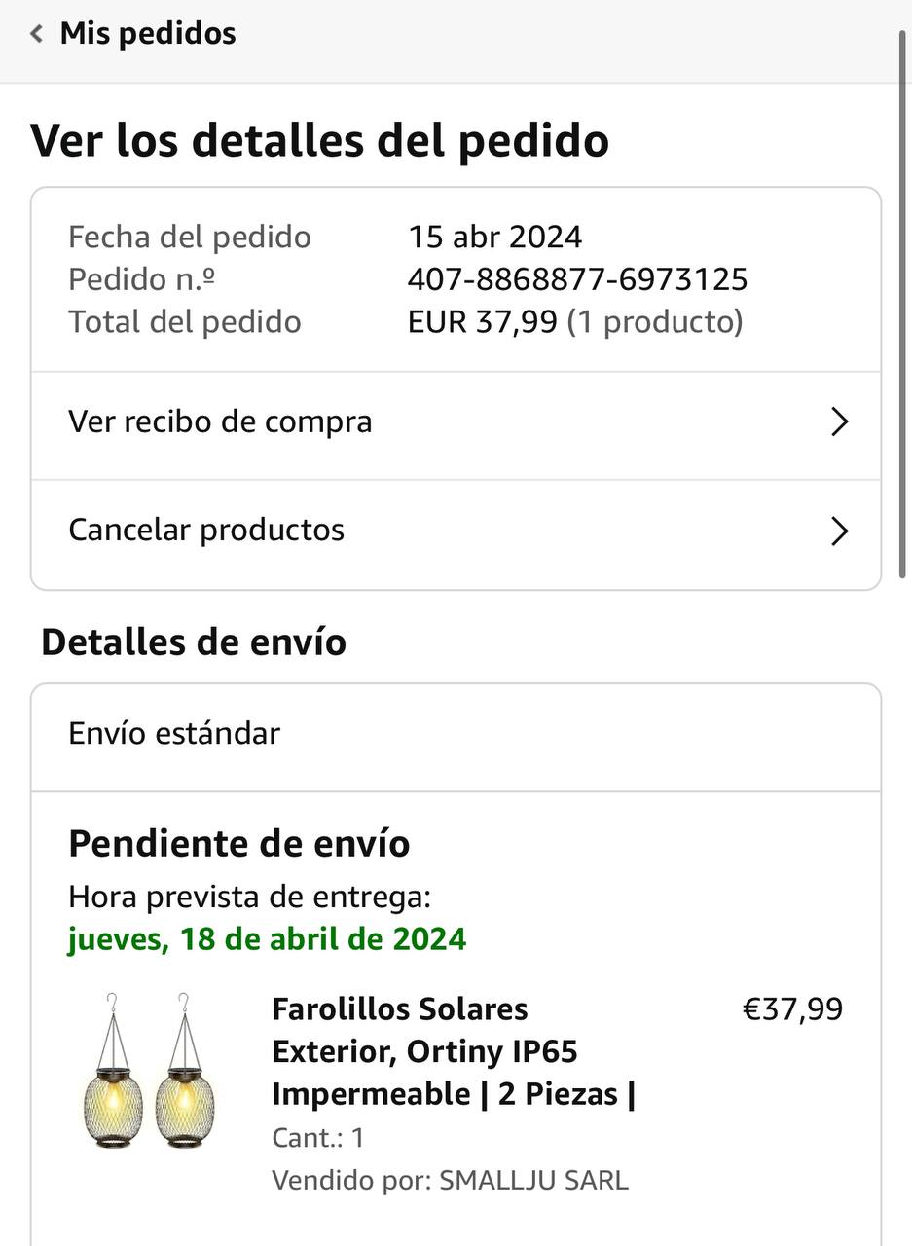Go back via the Mis pedidos label
Viewport: 912px width, 1246px height.
pos(148,34)
